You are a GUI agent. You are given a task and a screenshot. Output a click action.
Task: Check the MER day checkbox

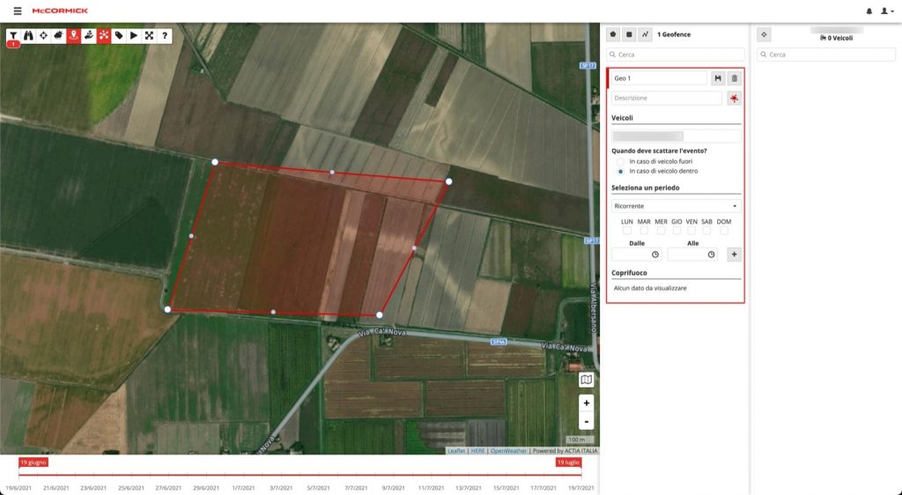661,231
